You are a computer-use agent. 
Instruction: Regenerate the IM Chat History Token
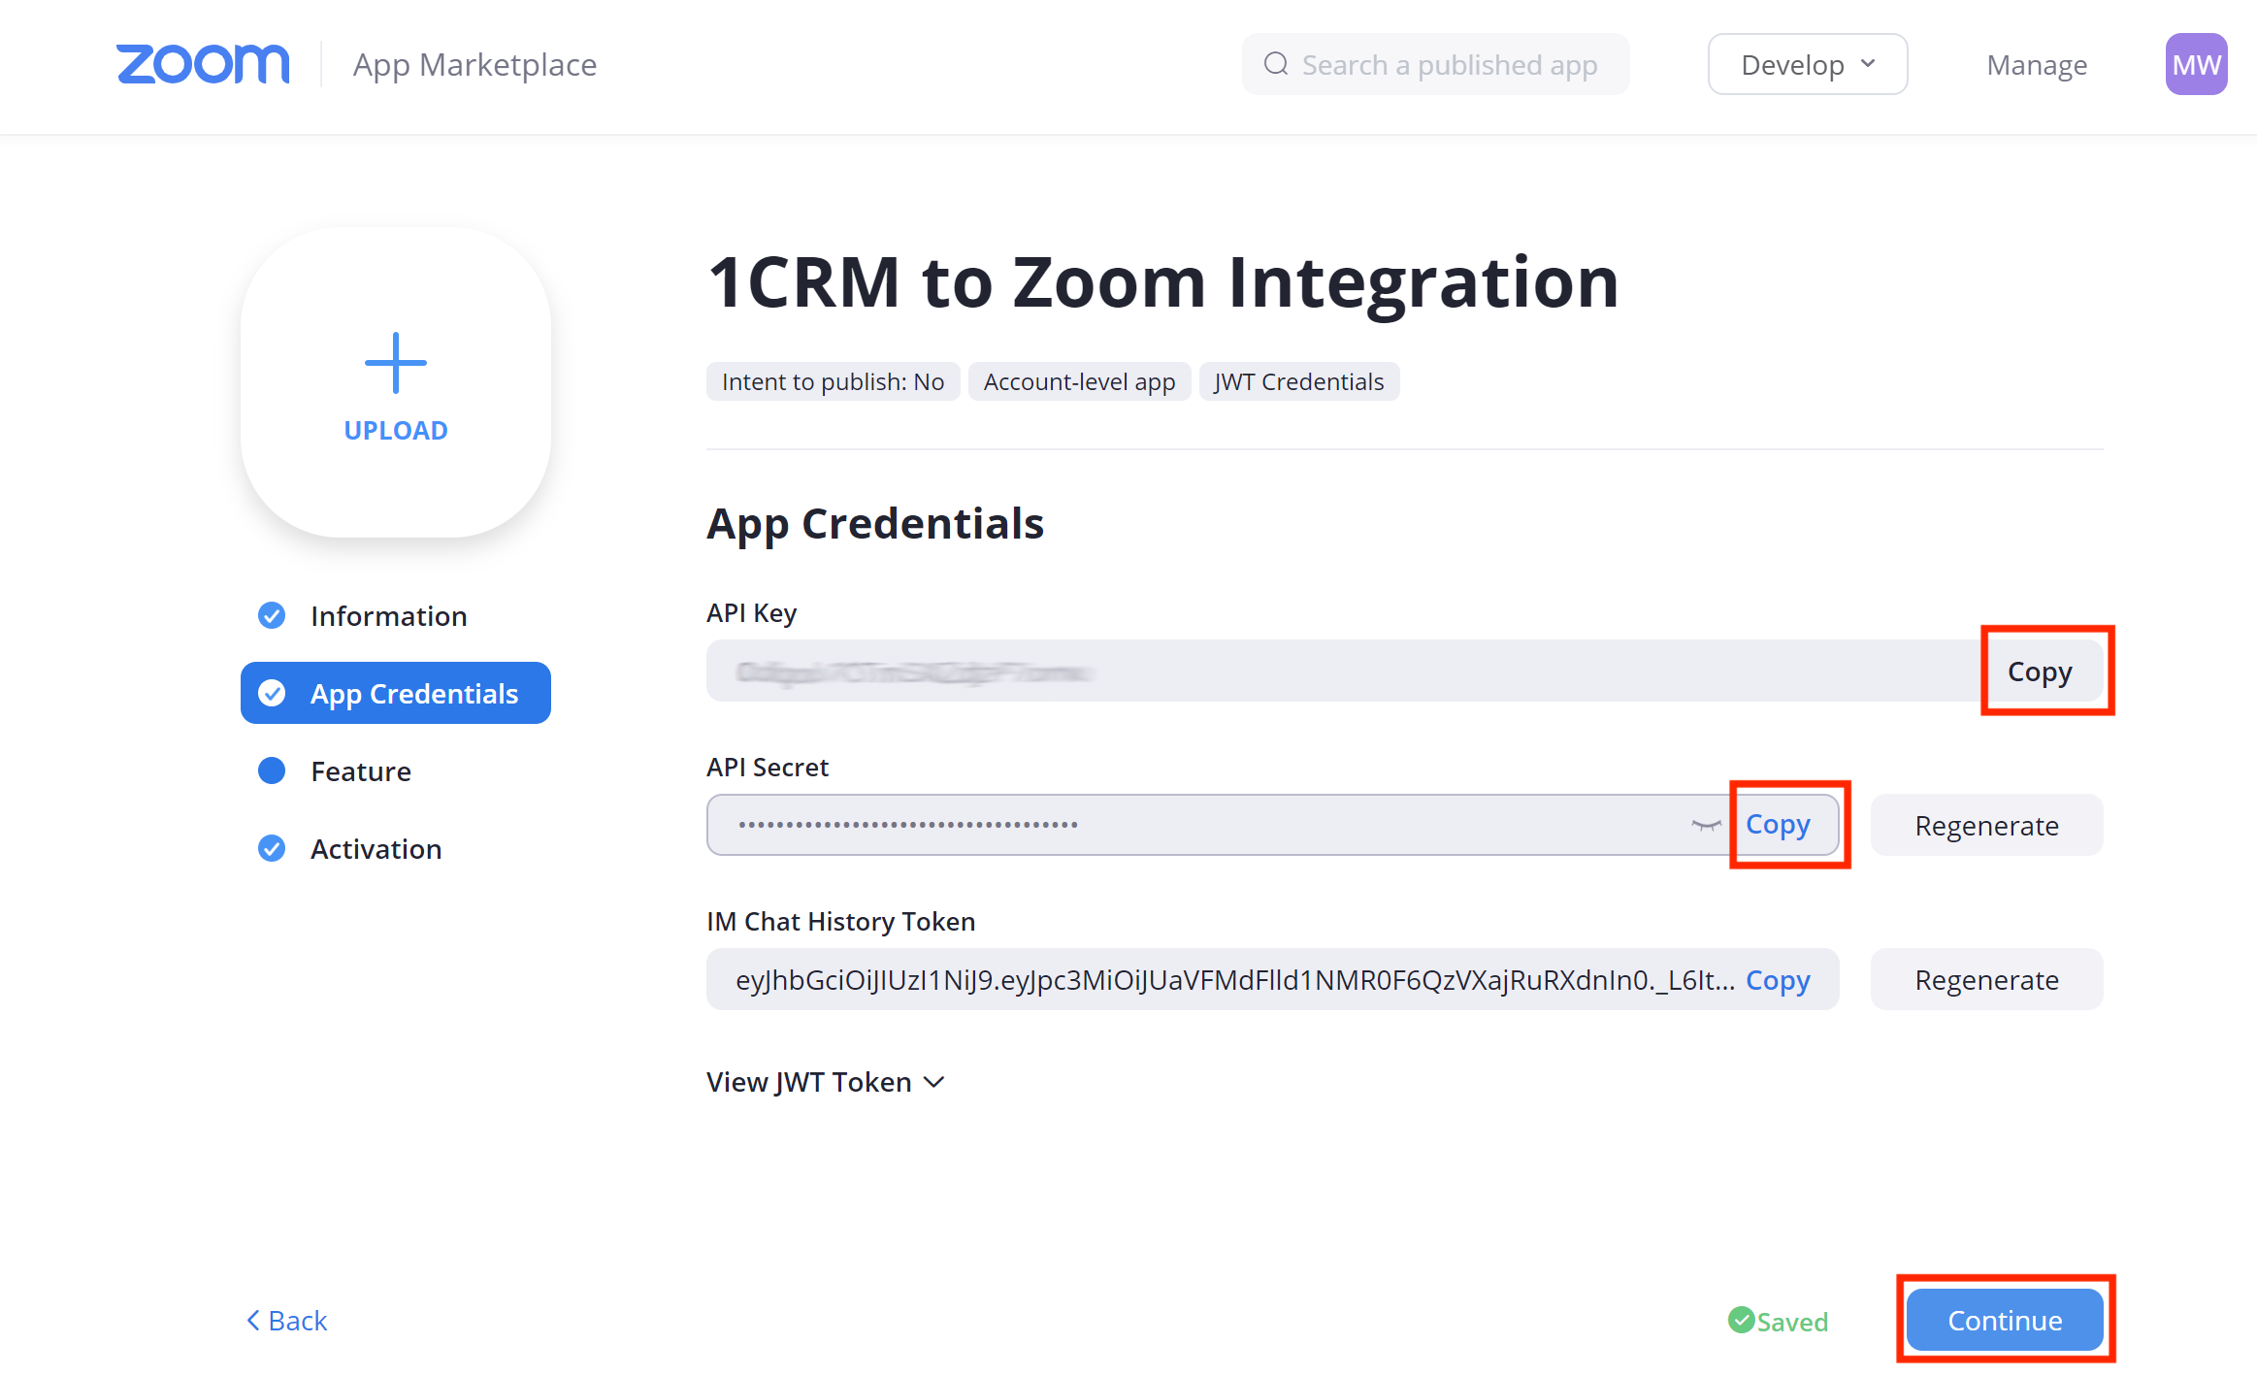point(1986,979)
